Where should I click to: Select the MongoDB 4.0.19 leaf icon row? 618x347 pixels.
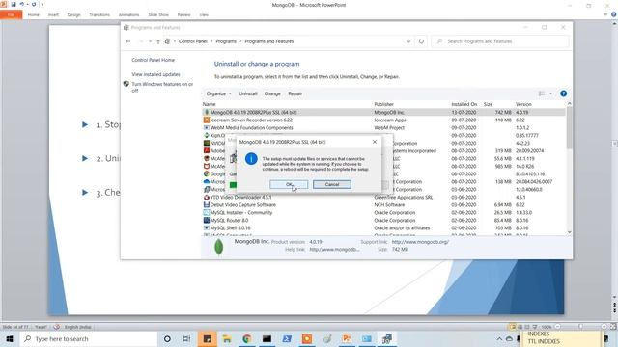(206, 112)
